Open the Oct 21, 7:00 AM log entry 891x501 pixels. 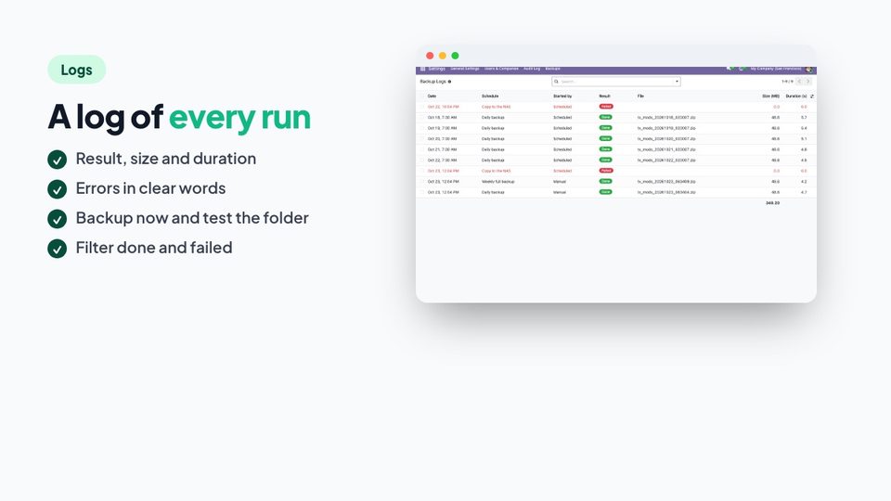[616, 149]
